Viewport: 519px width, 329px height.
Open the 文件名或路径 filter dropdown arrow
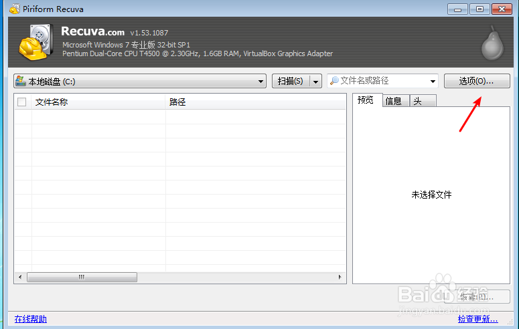click(433, 82)
